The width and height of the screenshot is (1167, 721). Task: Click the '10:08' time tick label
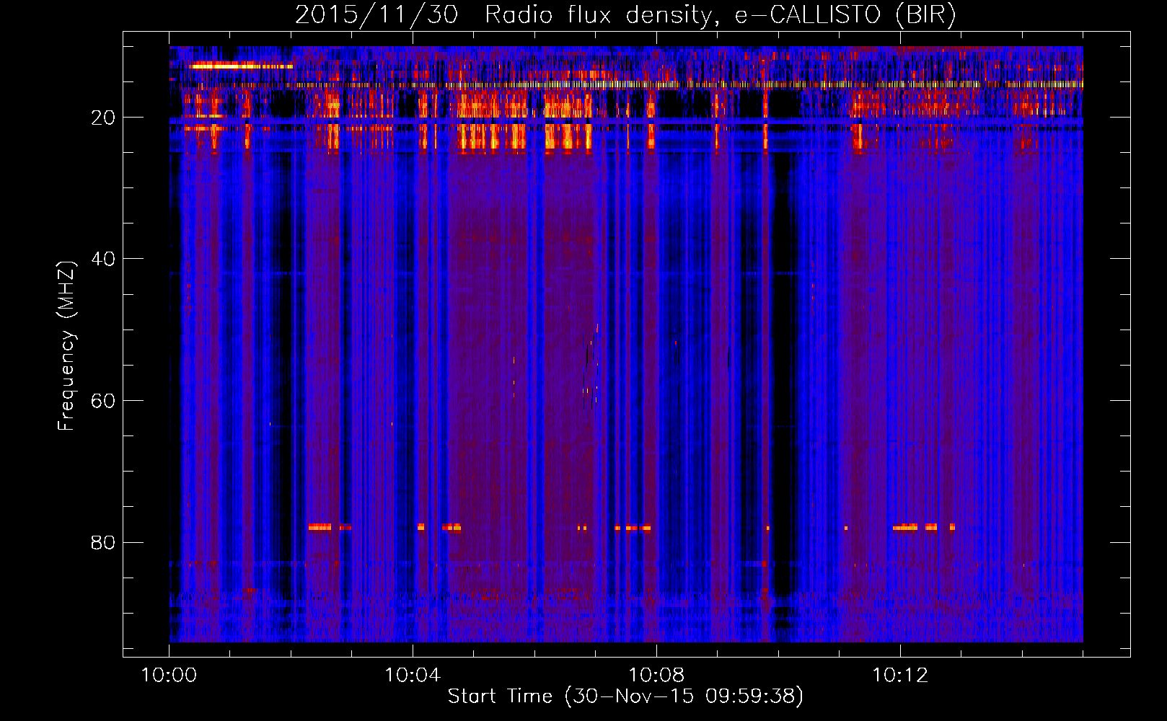656,676
